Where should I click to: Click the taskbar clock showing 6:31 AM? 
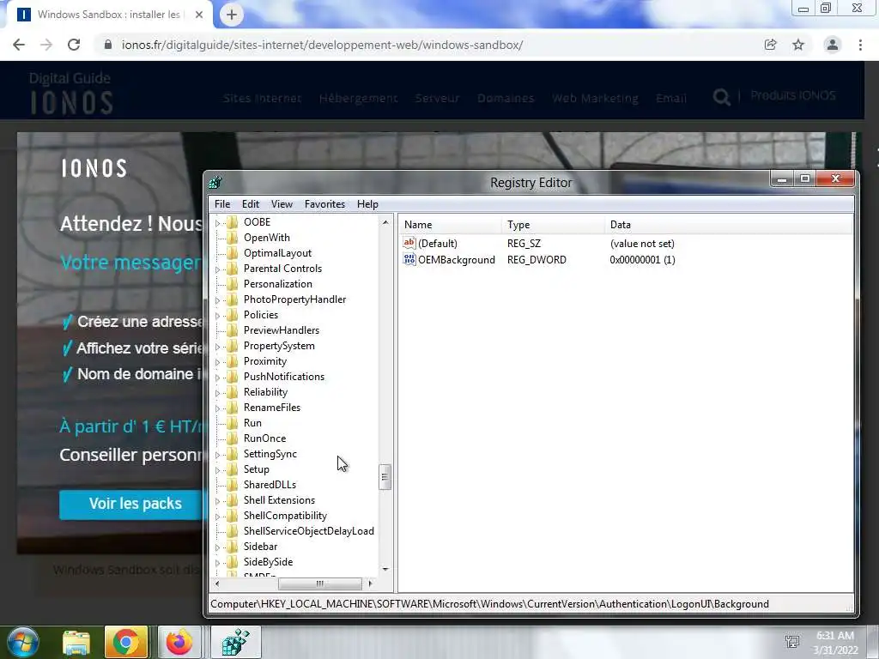pyautogui.click(x=835, y=643)
